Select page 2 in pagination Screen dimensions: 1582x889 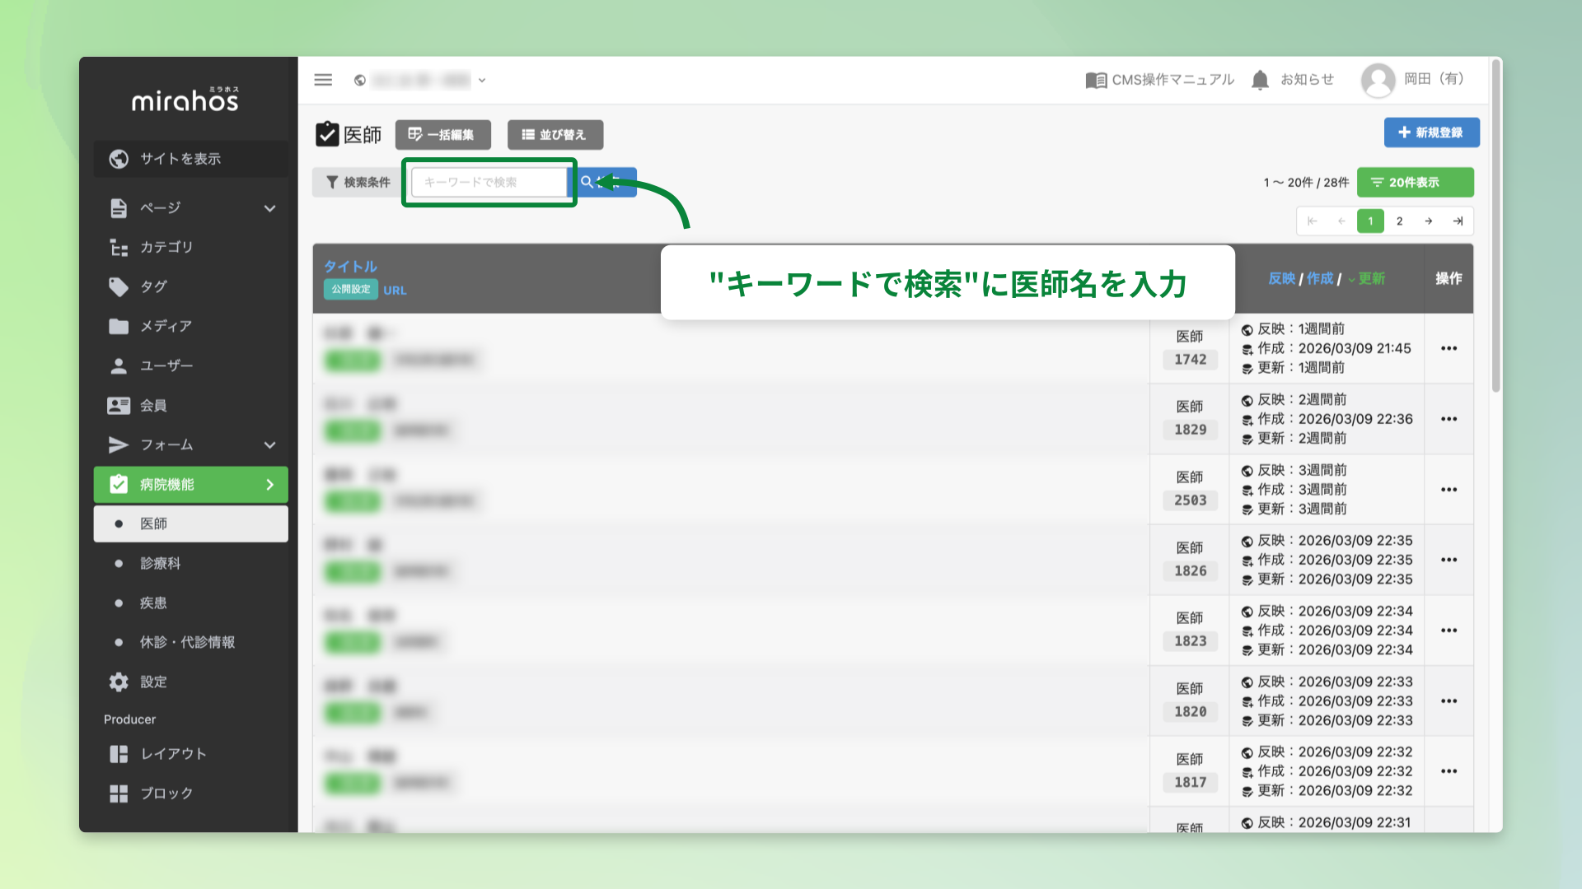[x=1399, y=221]
